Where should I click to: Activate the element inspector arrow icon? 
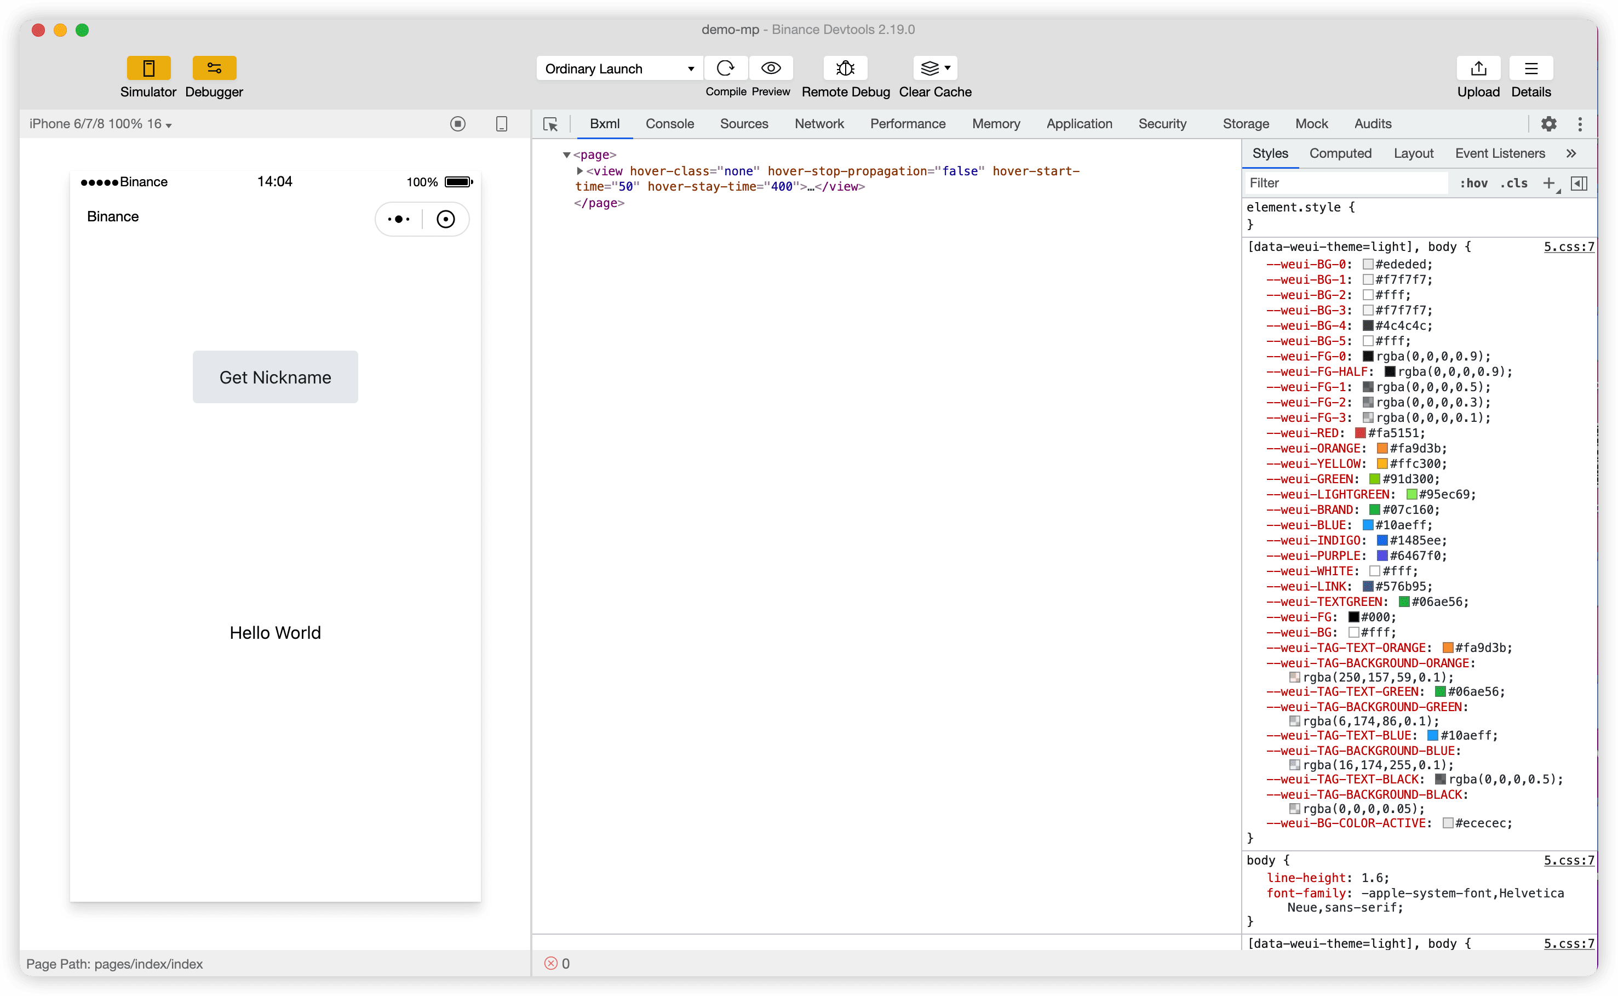[x=550, y=124]
